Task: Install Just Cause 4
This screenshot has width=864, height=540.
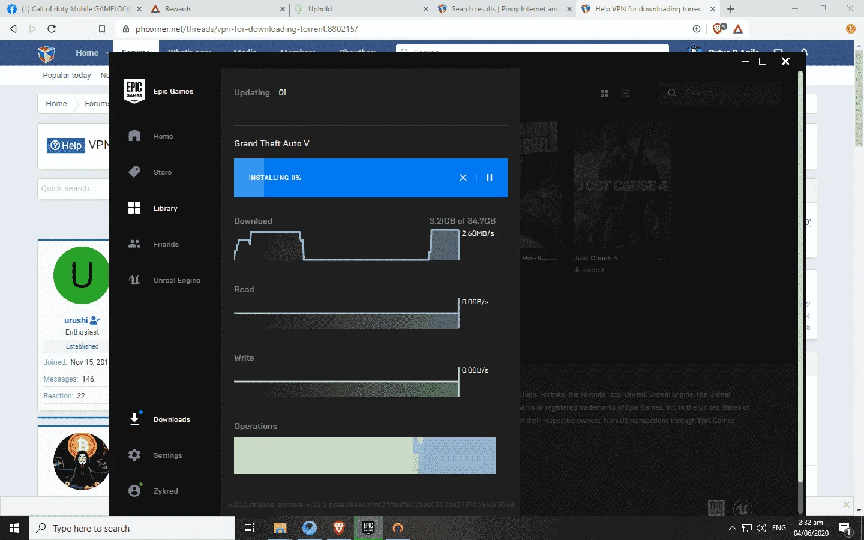Action: (589, 270)
